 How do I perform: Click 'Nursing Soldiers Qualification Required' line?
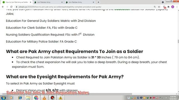tap(50, 34)
